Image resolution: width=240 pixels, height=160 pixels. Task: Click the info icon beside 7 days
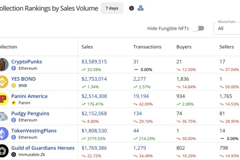coord(132,8)
